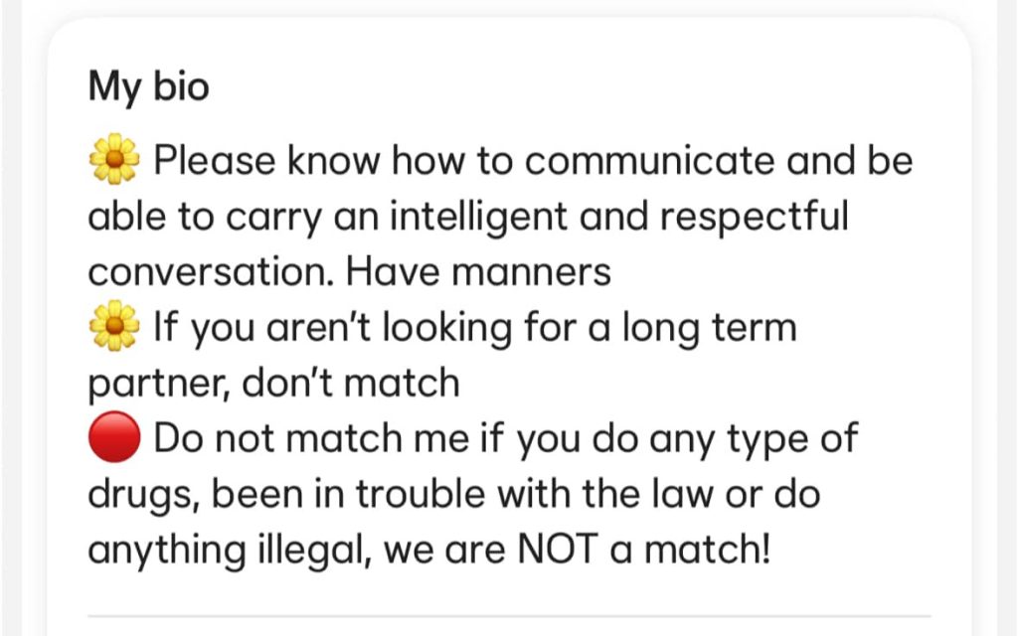Click the "partner, don't match" line
1018x636 pixels.
[x=274, y=382]
